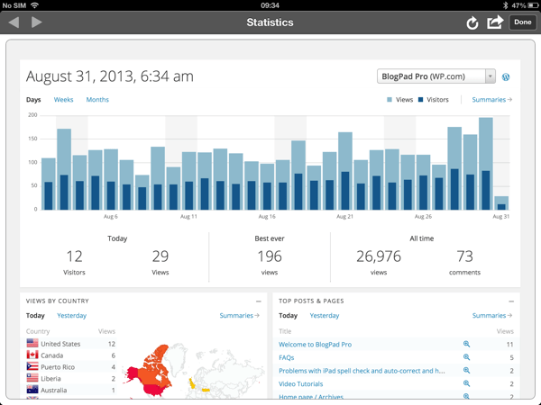The image size is (541, 405).
Task: Click magnifier icon next to Welcome to BlogPad Pro
Action: click(x=466, y=344)
